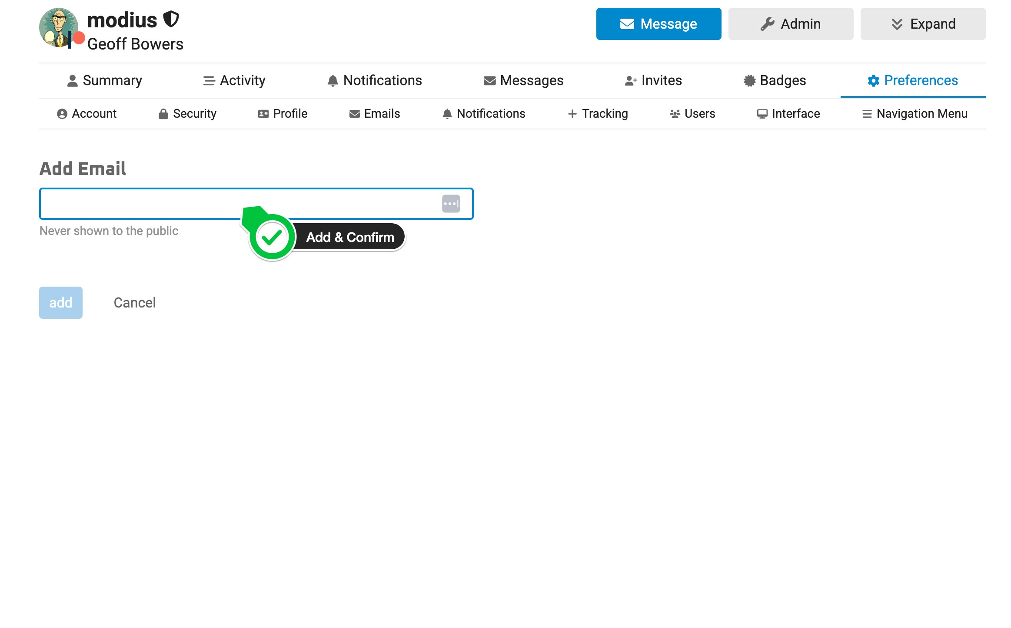Click the Badges certificate icon
Viewport: 1011px width, 628px height.
tap(749, 81)
